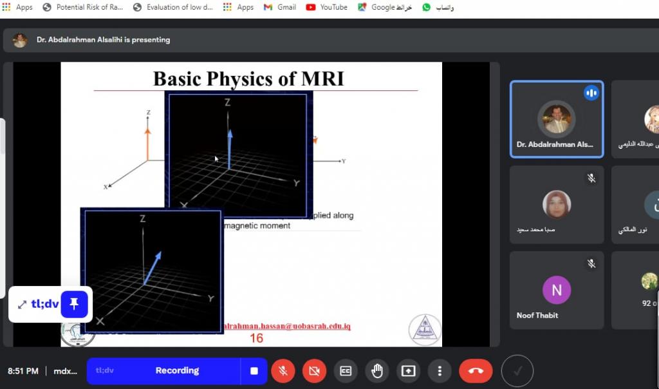The width and height of the screenshot is (659, 389).
Task: Toggle closed captions
Action: tap(346, 371)
